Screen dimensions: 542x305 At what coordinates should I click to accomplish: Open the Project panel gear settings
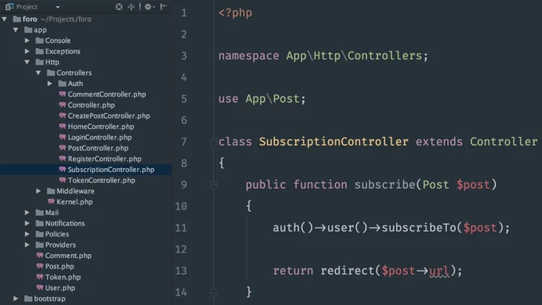149,6
